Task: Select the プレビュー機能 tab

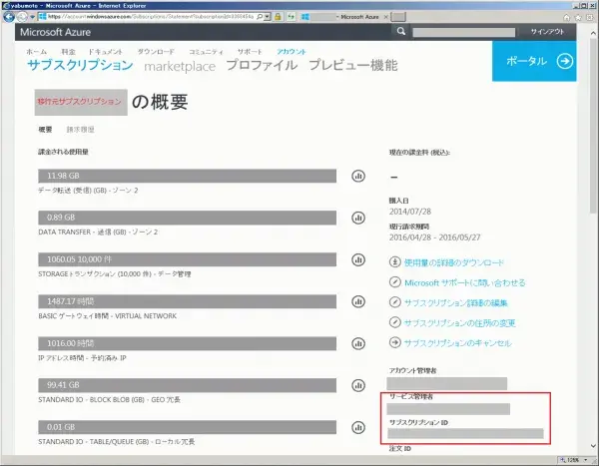Action: 353,65
